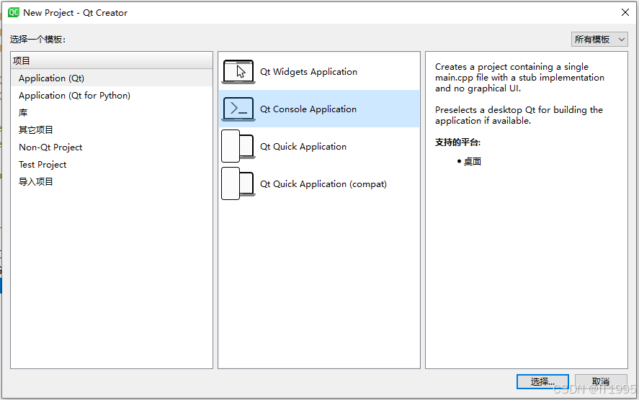Open the 所有模板 filter dropdown

click(599, 40)
